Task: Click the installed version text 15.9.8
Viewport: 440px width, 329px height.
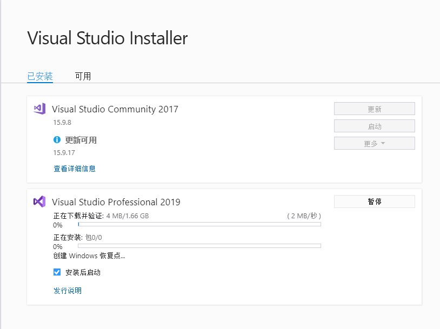Action: point(62,123)
